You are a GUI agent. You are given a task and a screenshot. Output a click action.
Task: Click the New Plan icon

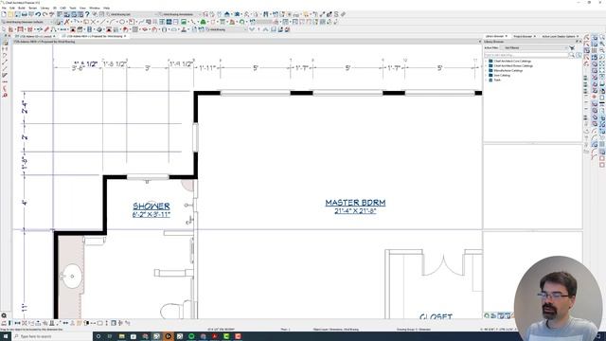click(x=4, y=14)
